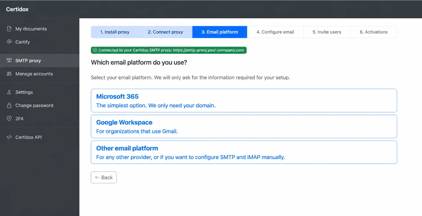The width and height of the screenshot is (422, 216).
Task: Choose Microsoft 365 as email platform
Action: pos(244,101)
